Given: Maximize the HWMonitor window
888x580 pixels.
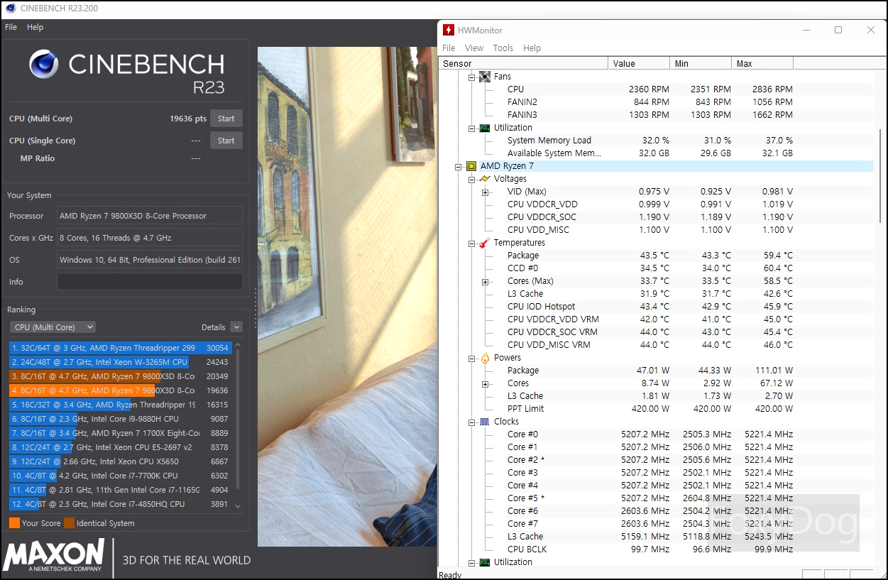Looking at the screenshot, I should click(x=838, y=30).
